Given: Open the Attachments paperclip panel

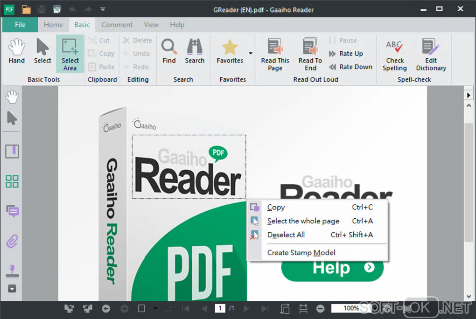Looking at the screenshot, I should point(12,242).
